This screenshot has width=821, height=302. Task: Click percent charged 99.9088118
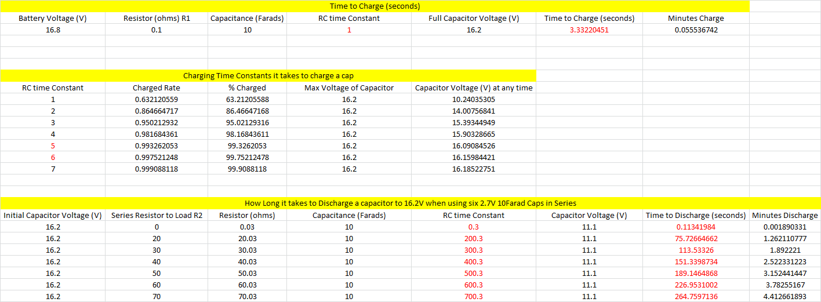coord(247,169)
